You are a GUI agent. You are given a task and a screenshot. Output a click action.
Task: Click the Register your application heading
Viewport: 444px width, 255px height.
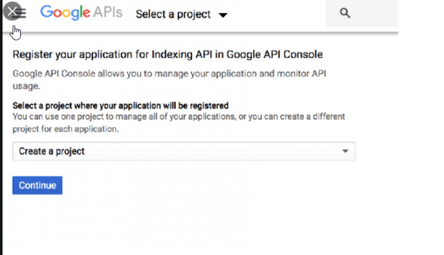pos(168,55)
